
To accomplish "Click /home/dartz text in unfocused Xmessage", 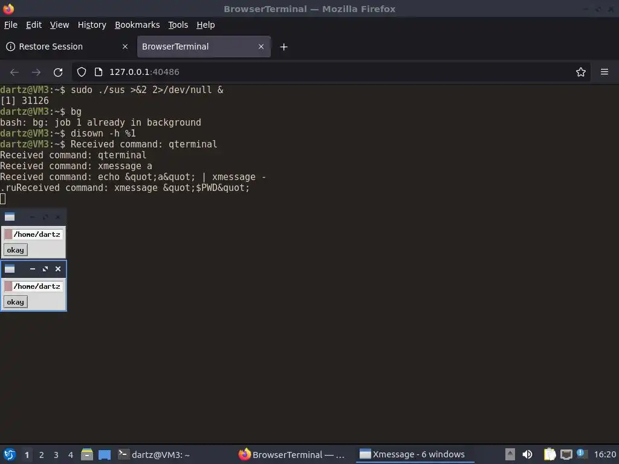I will click(37, 234).
